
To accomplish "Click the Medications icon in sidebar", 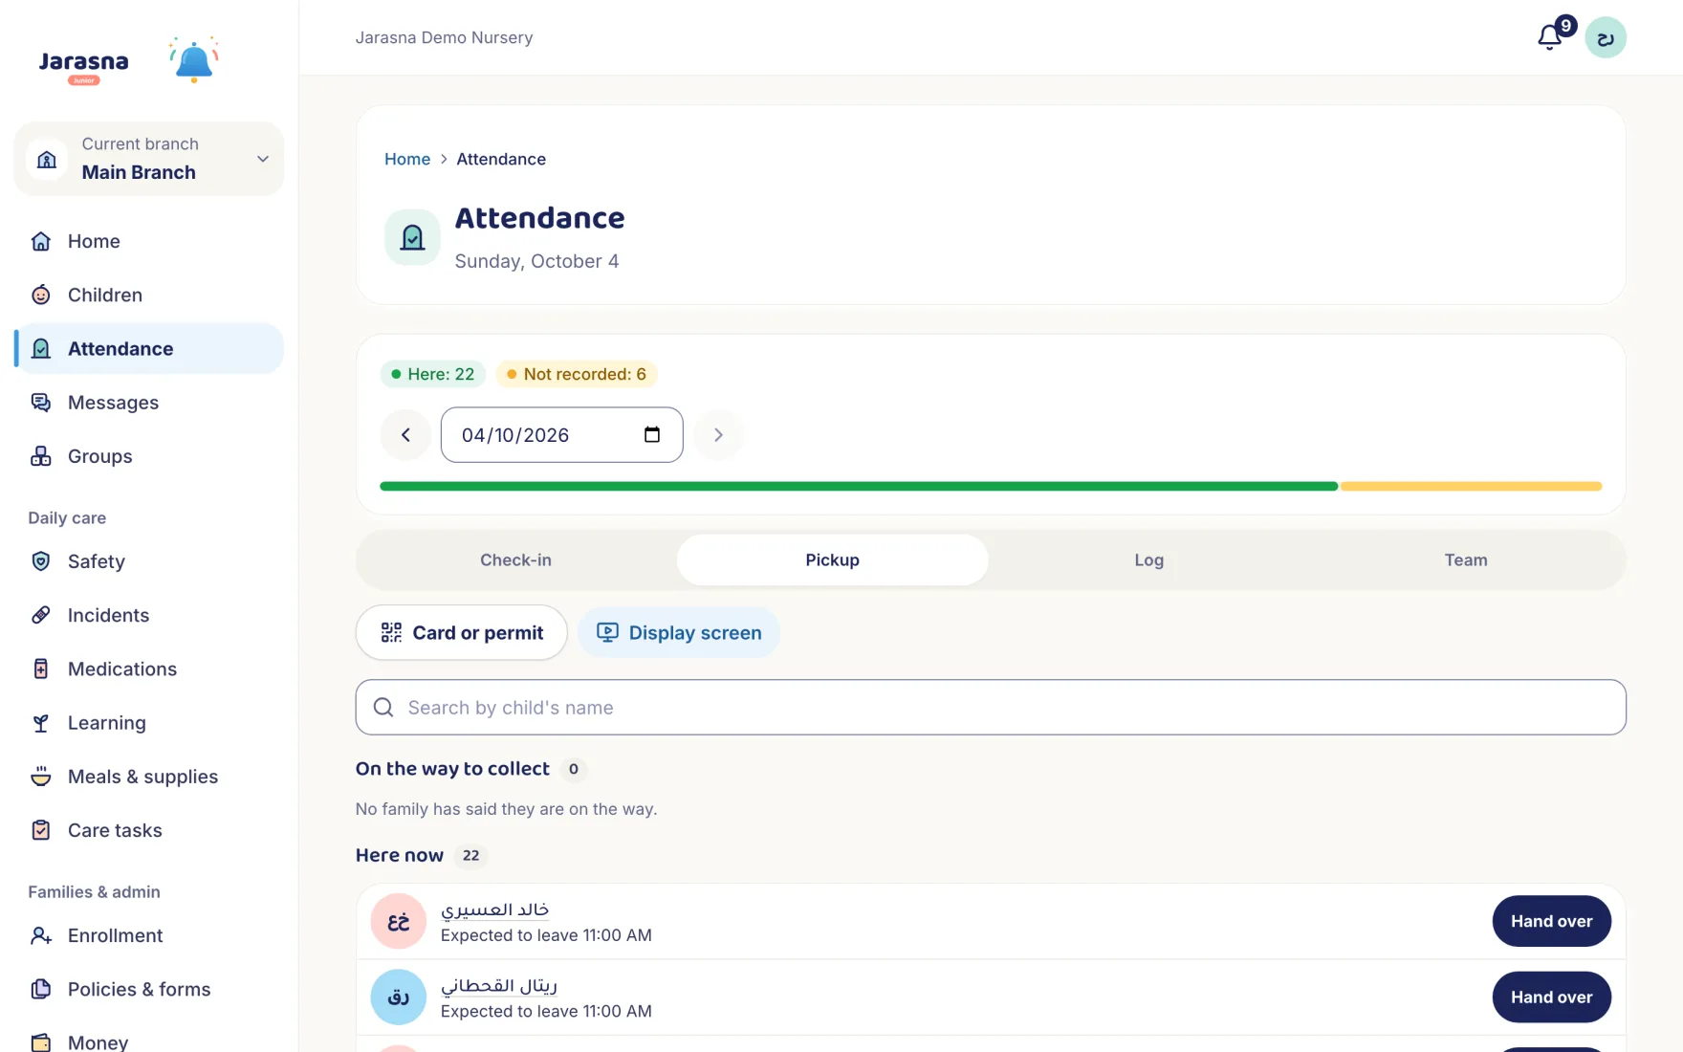I will click(41, 668).
